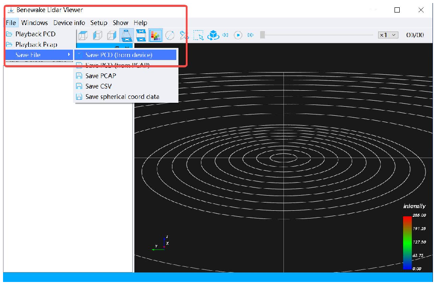Open the Setup menu
The width and height of the screenshot is (436, 285).
[99, 23]
